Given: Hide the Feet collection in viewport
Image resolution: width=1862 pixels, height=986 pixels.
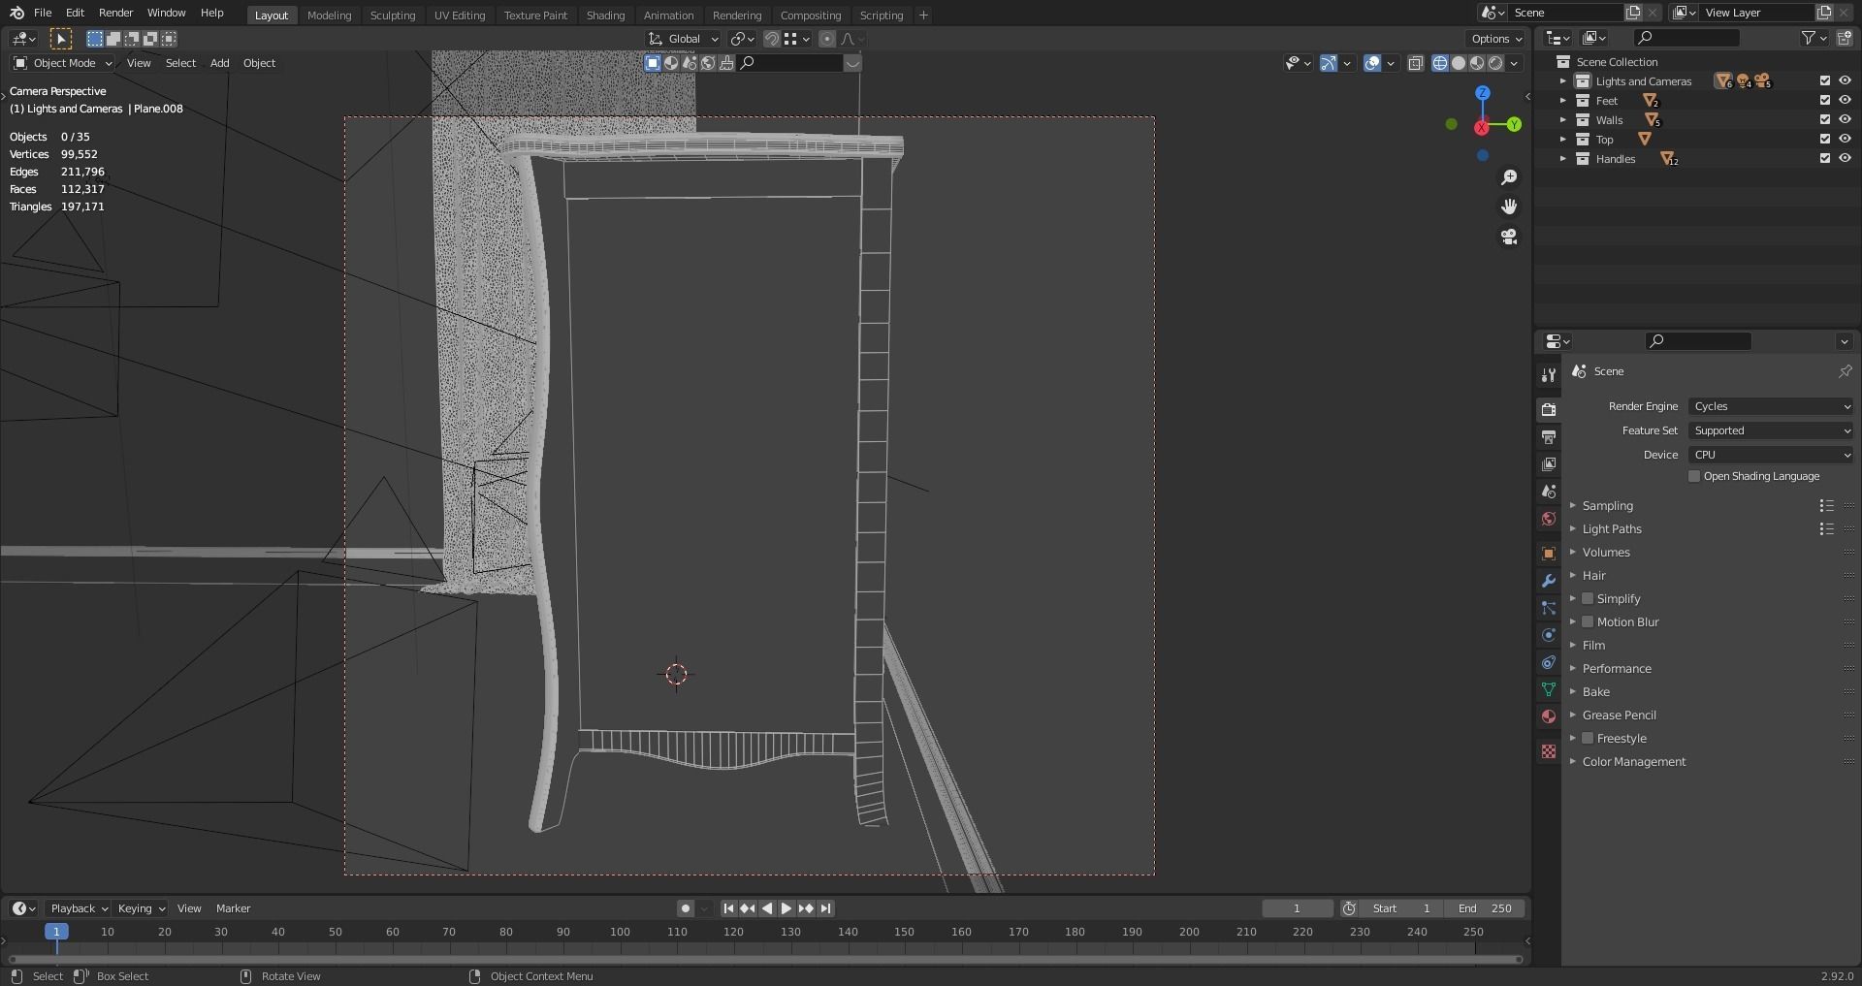Looking at the screenshot, I should [1845, 101].
